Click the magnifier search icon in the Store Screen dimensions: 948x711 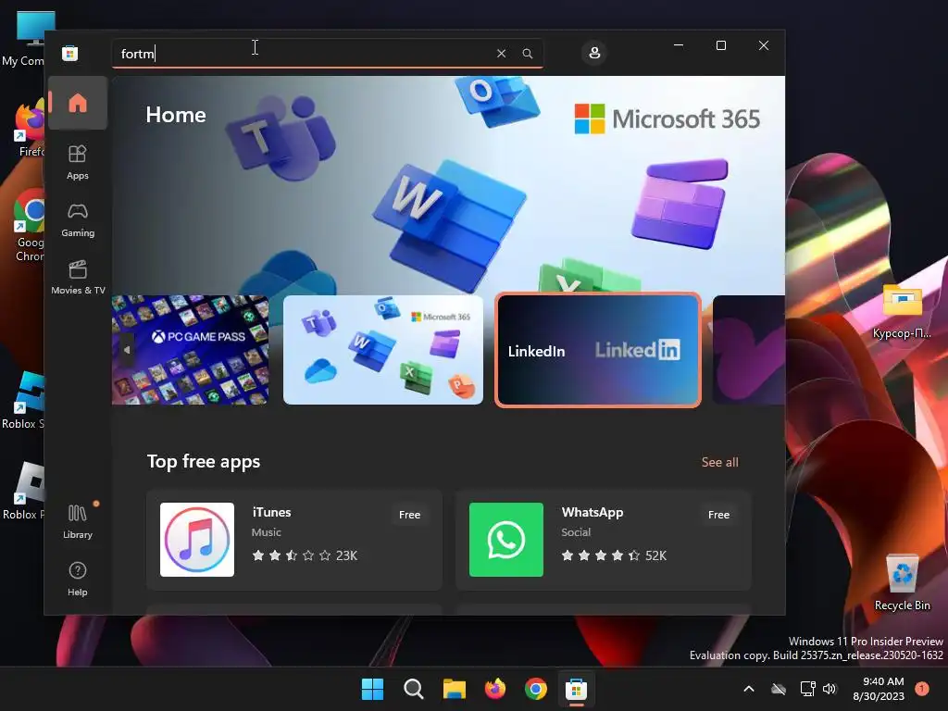pyautogui.click(x=527, y=53)
